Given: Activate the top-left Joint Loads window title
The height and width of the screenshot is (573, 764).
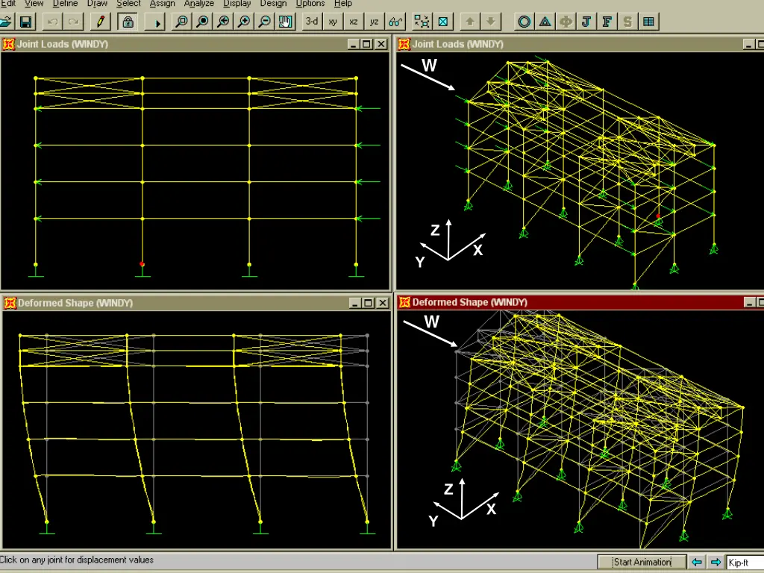Looking at the screenshot, I should (x=63, y=44).
